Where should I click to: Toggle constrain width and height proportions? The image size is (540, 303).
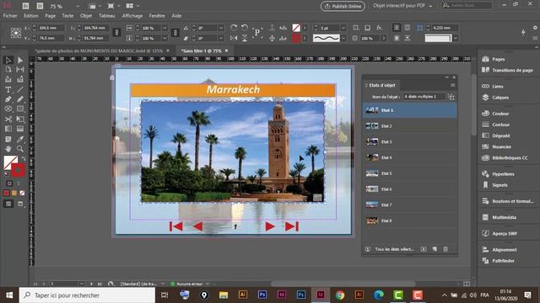coord(116,33)
